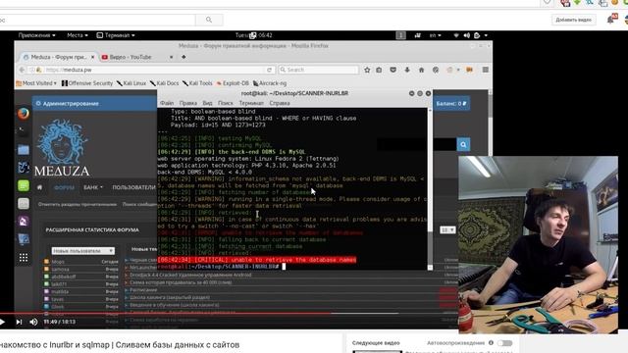Open the Kali Docs bookmark
Image resolution: width=628 pixels, height=353 pixels.
(x=164, y=83)
